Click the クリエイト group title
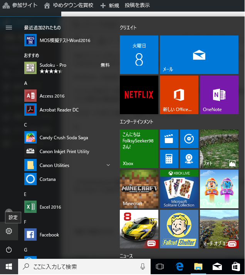 pyautogui.click(x=128, y=28)
